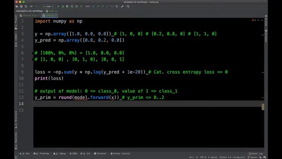This screenshot has height=159, width=282.
Task: Click the error count indicator
Action: tap(254, 20)
